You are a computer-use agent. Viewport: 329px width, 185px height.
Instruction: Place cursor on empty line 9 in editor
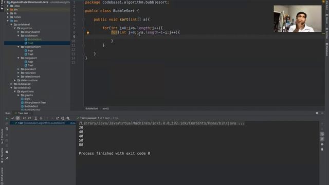click(204, 36)
